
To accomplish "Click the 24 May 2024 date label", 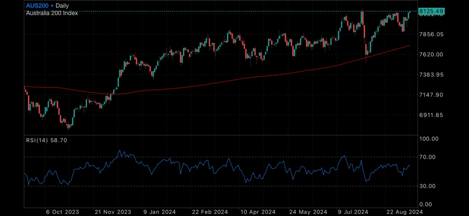I will click(307, 212).
